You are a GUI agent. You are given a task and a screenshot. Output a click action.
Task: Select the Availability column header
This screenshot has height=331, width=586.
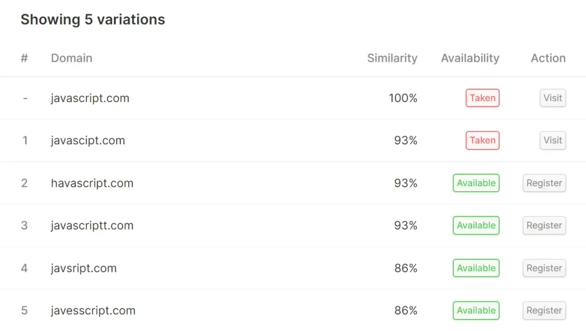(x=469, y=58)
